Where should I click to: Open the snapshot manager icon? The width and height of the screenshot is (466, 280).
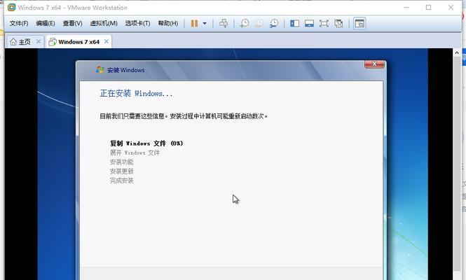click(274, 23)
